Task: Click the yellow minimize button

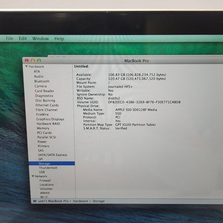Action: click(x=33, y=61)
